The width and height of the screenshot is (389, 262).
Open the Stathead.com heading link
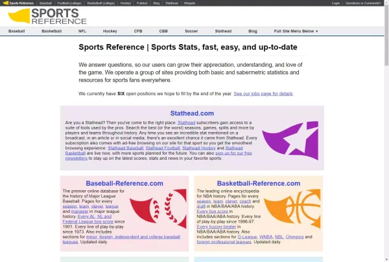click(x=192, y=113)
